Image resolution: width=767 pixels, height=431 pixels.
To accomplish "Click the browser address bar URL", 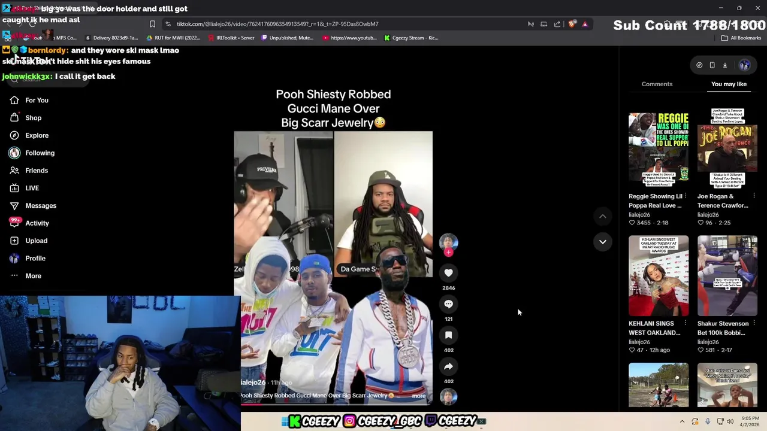I will [277, 24].
